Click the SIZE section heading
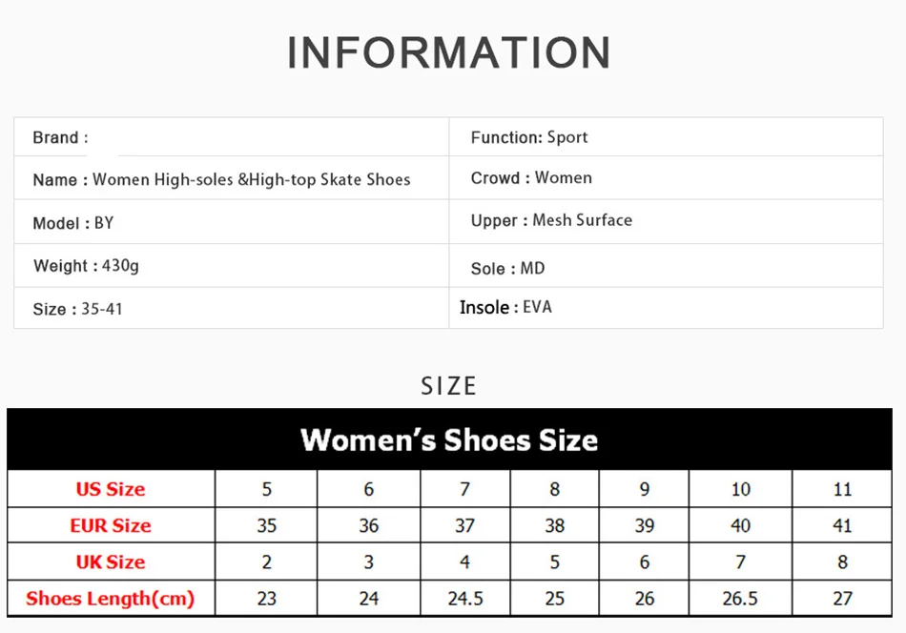The width and height of the screenshot is (906, 633). click(449, 386)
